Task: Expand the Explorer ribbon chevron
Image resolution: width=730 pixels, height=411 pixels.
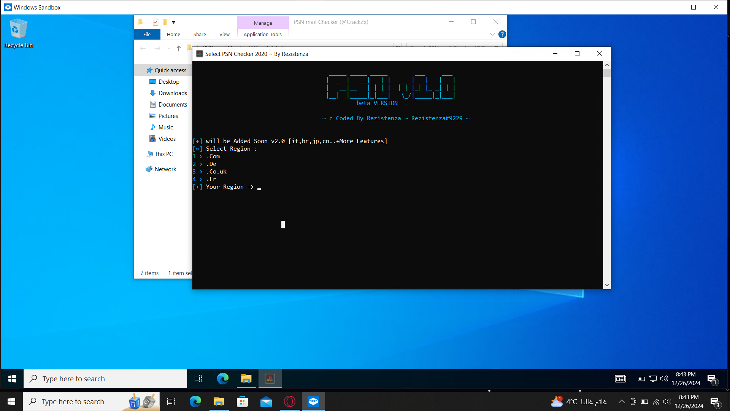Action: (492, 34)
